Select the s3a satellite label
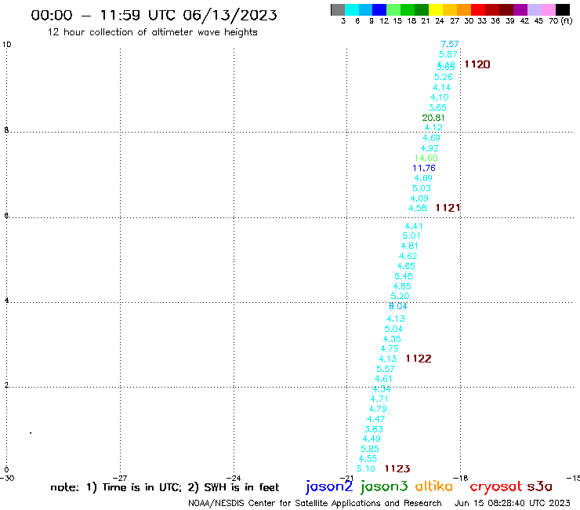This screenshot has height=510, width=580. pyautogui.click(x=540, y=486)
